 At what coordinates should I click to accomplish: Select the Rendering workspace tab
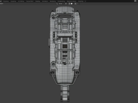[53, 1]
